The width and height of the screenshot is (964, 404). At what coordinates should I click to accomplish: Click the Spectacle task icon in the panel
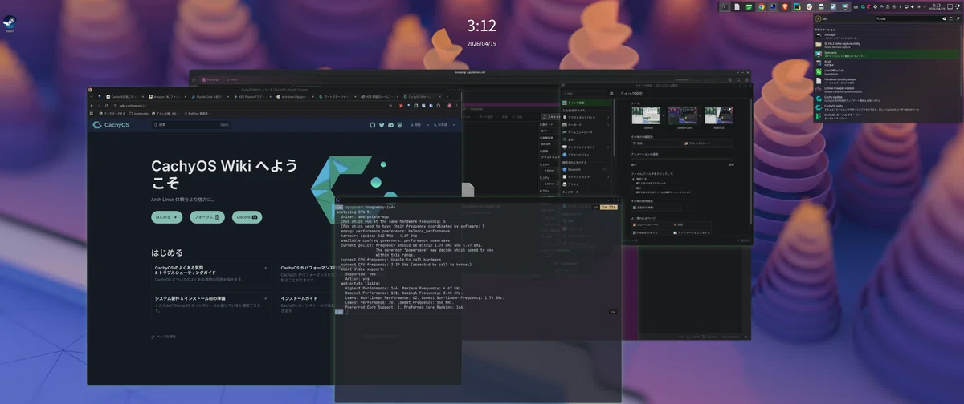point(845,6)
